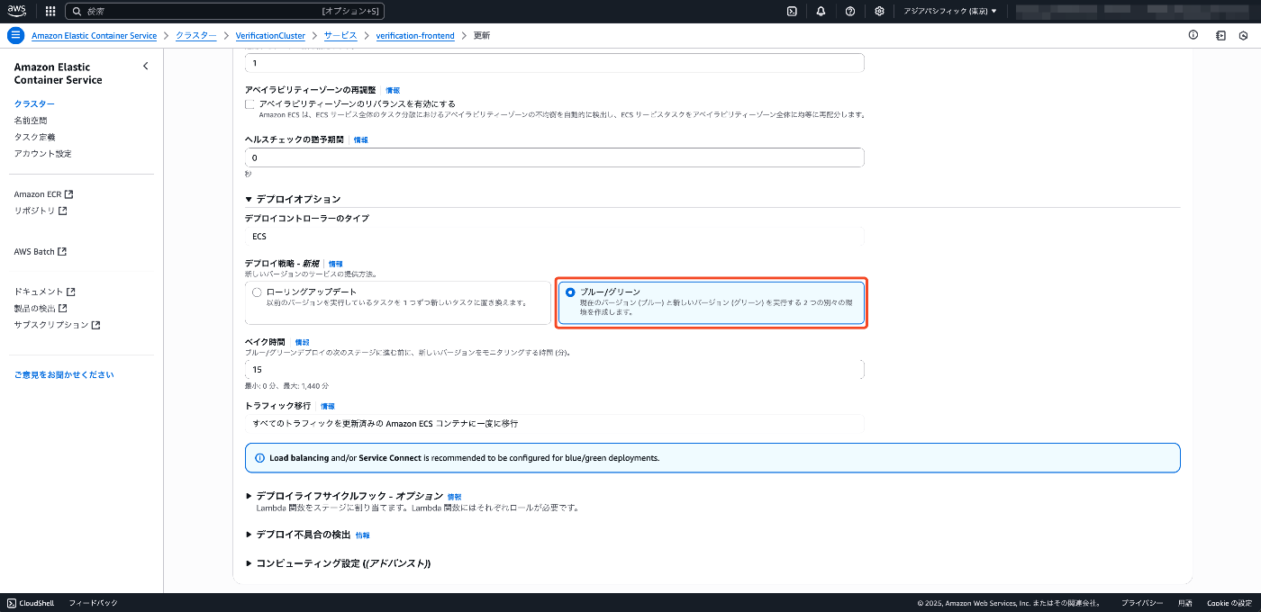This screenshot has width=1261, height=612.
Task: Open the notifications bell
Action: tap(821, 11)
